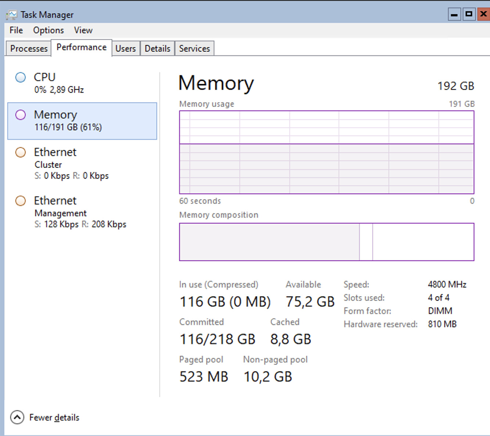This screenshot has width=490, height=436.
Task: Select the Performance tab
Action: 82,47
